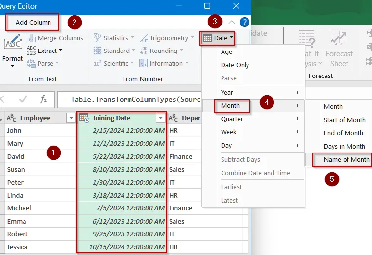Click the Trigonometry icon

pos(144,38)
